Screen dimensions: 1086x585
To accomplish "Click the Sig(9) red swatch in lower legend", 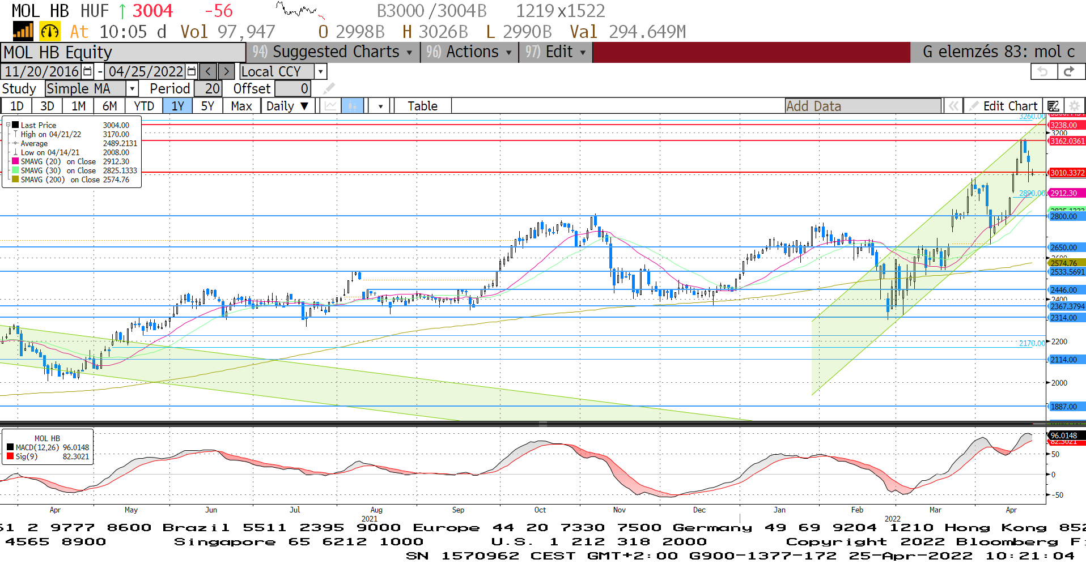I will click(x=10, y=456).
